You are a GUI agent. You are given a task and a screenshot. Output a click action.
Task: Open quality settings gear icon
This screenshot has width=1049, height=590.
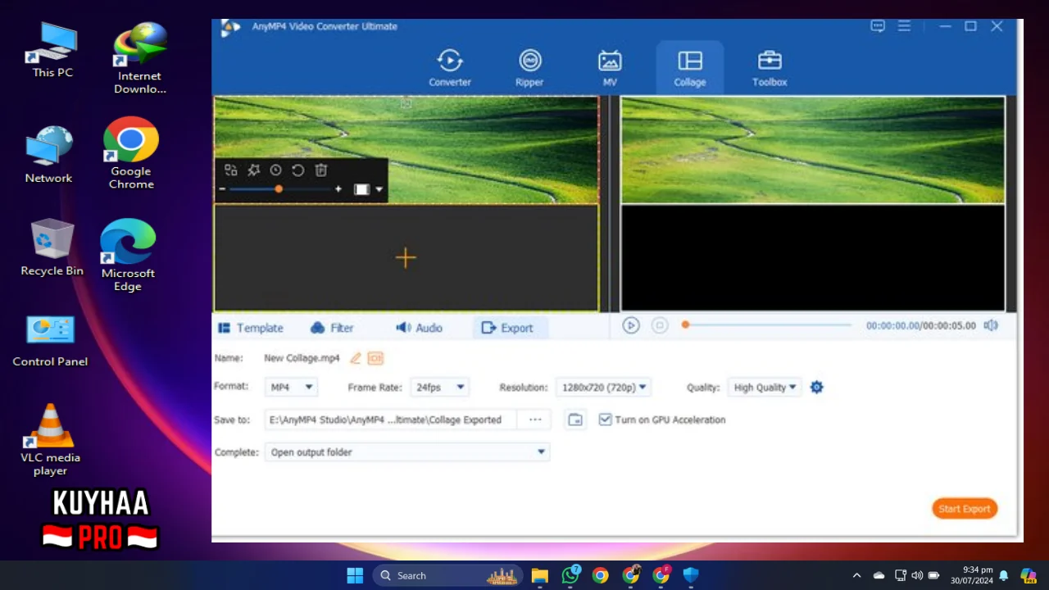pyautogui.click(x=816, y=387)
